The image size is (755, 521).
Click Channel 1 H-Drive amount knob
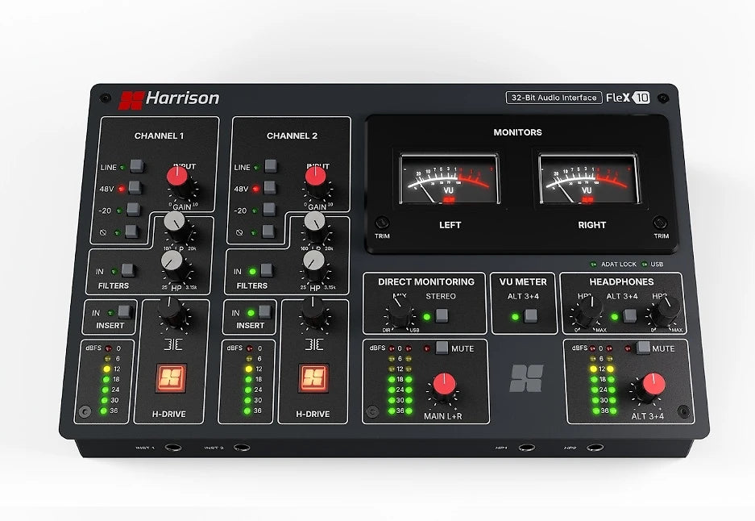coord(171,311)
